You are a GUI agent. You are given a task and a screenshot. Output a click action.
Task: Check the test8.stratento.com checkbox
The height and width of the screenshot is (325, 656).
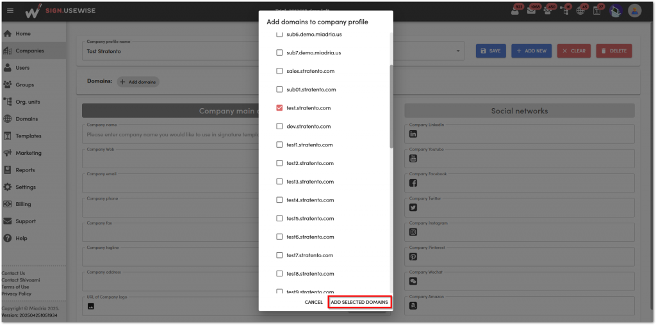(x=279, y=273)
